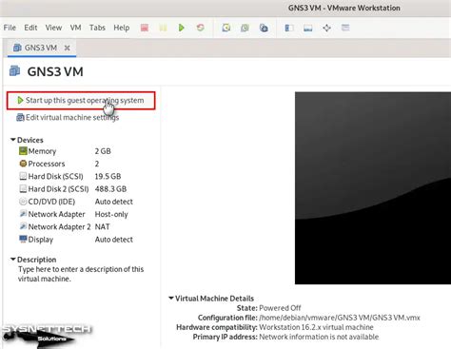Click the Display monitor icon

[23, 239]
